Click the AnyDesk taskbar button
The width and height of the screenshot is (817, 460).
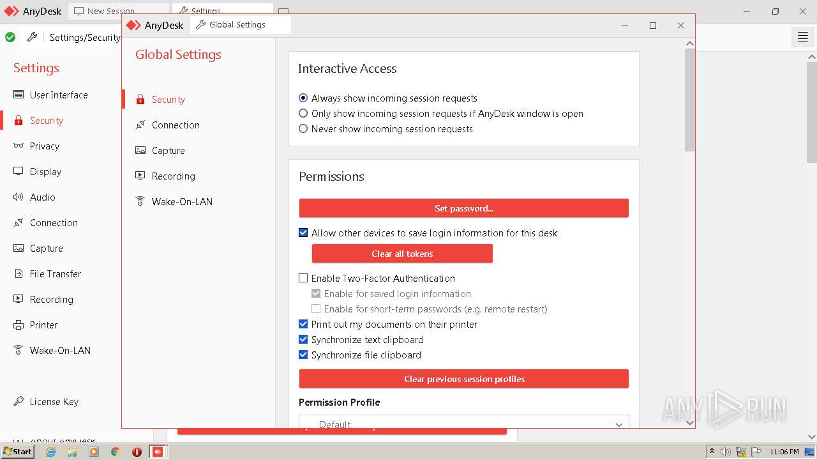[158, 452]
